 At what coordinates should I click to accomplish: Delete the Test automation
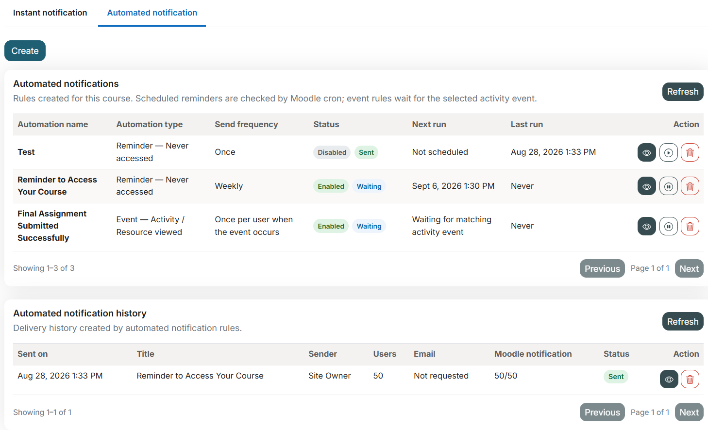690,152
